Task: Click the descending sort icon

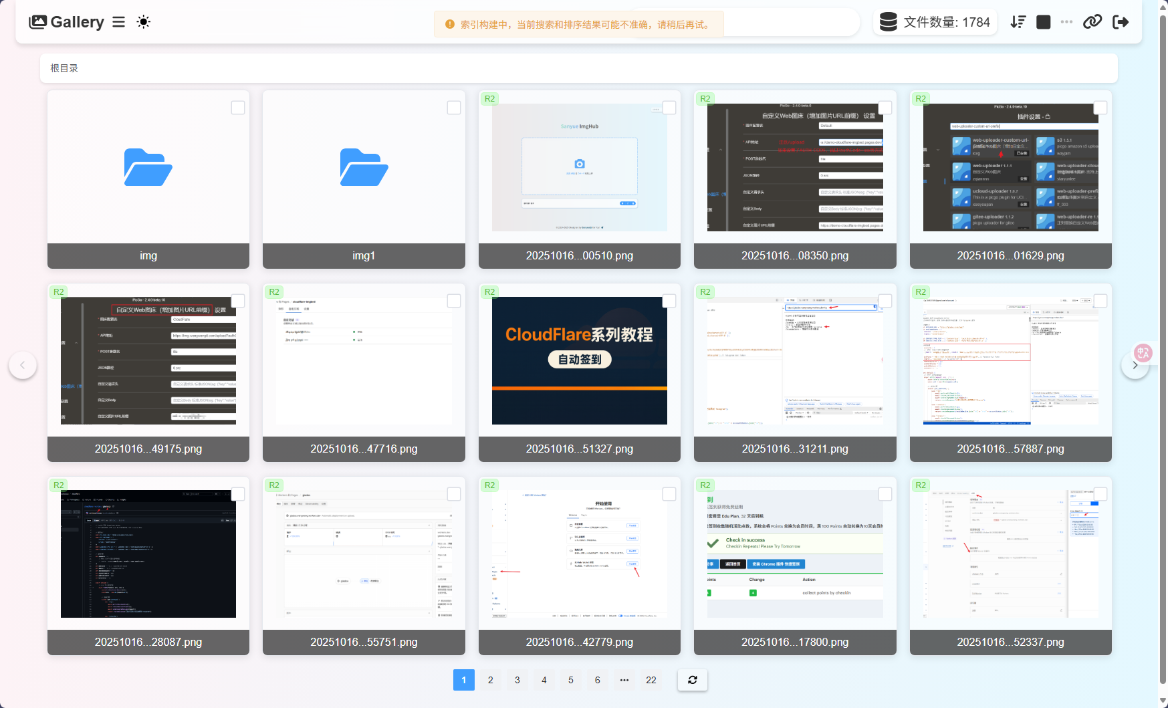Action: 1018,22
